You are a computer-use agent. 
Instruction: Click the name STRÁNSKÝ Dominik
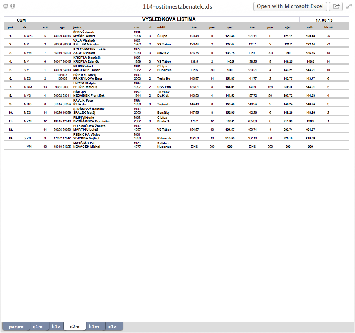tap(89, 109)
